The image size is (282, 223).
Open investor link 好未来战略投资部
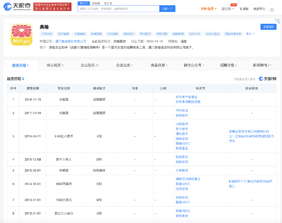(x=188, y=102)
